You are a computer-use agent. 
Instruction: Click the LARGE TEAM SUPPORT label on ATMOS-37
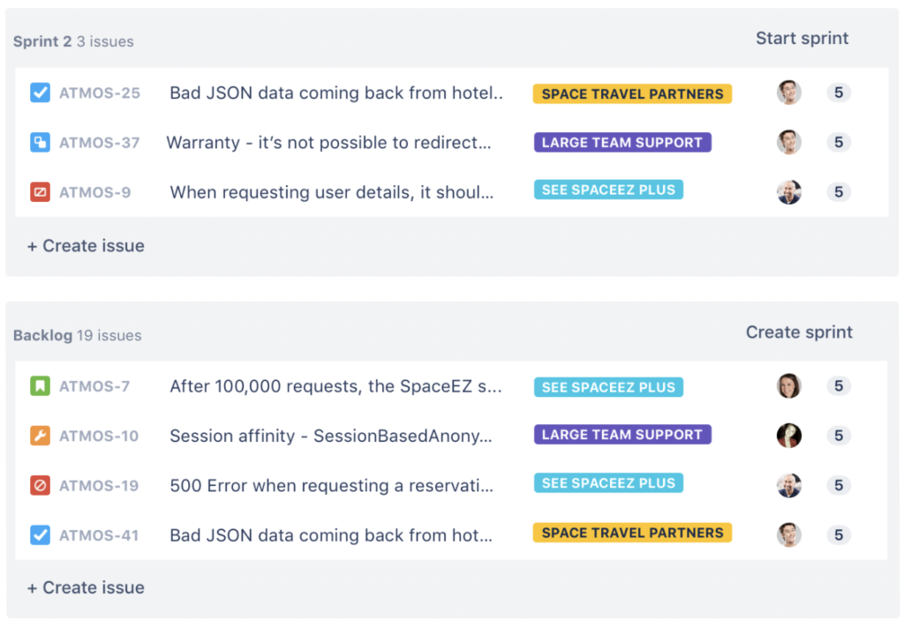point(622,142)
